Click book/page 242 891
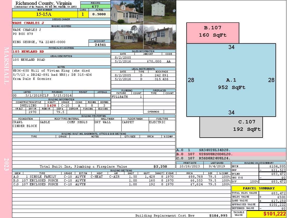This screenshot has width=287, height=218. coord(162,75)
